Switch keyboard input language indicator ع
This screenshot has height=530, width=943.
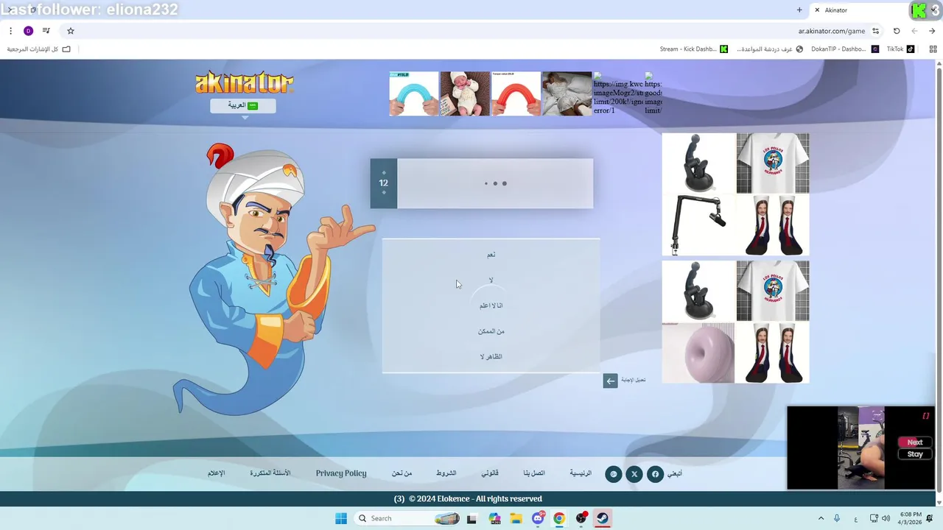click(x=855, y=518)
